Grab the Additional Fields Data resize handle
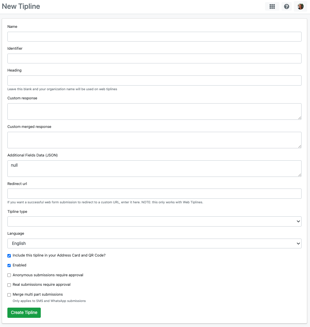Viewport: 310px width, 327px height. (x=299, y=175)
